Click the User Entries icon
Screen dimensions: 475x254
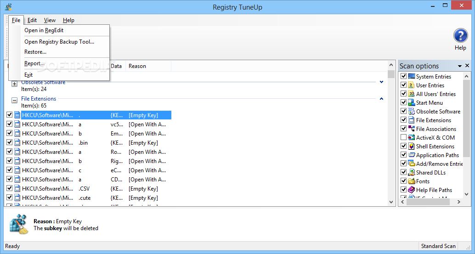[x=412, y=85]
